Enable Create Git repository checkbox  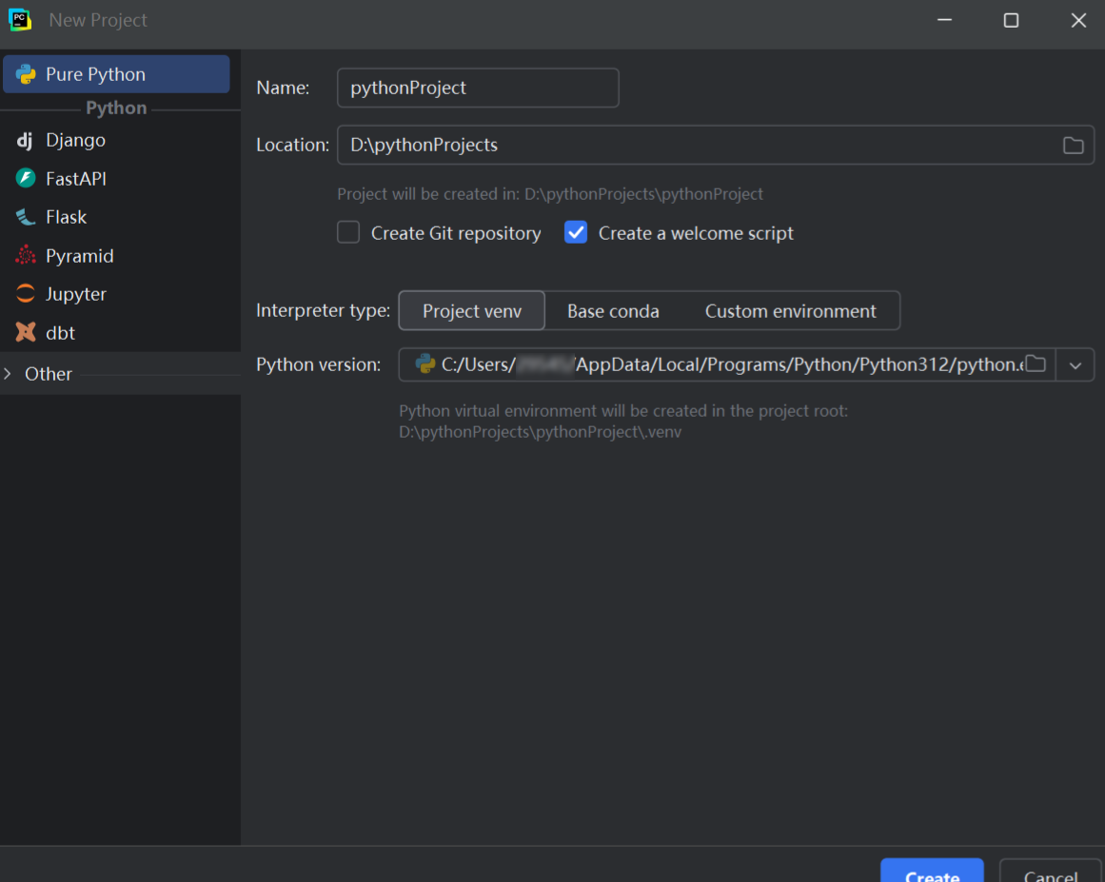pyautogui.click(x=348, y=233)
